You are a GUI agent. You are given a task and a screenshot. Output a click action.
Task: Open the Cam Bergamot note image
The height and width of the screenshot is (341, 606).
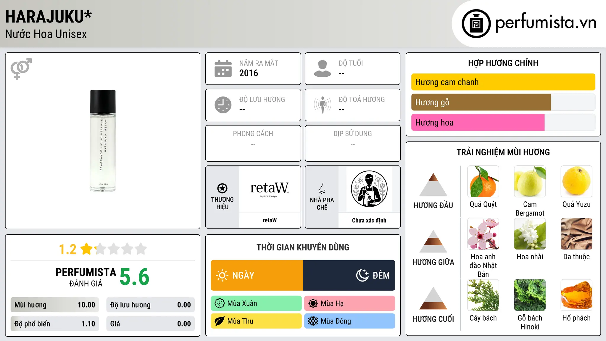tap(530, 181)
